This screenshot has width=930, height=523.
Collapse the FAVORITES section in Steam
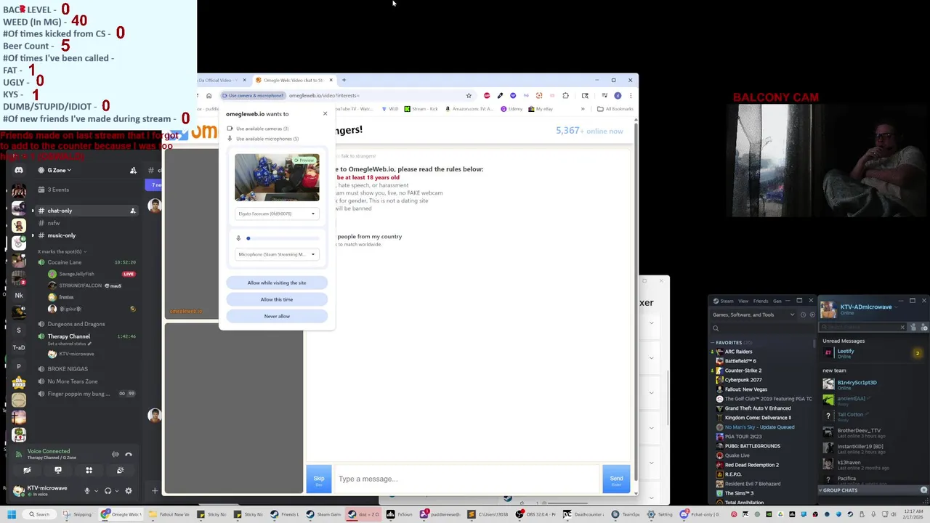[729, 342]
